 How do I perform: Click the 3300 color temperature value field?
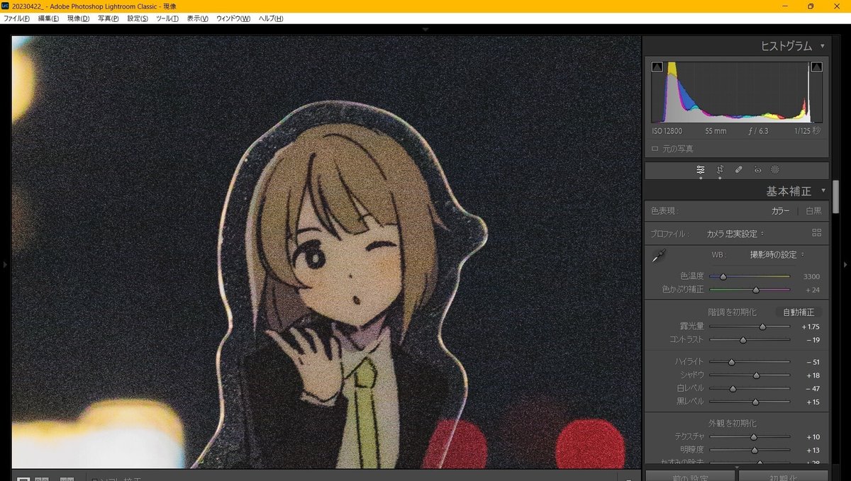click(811, 276)
